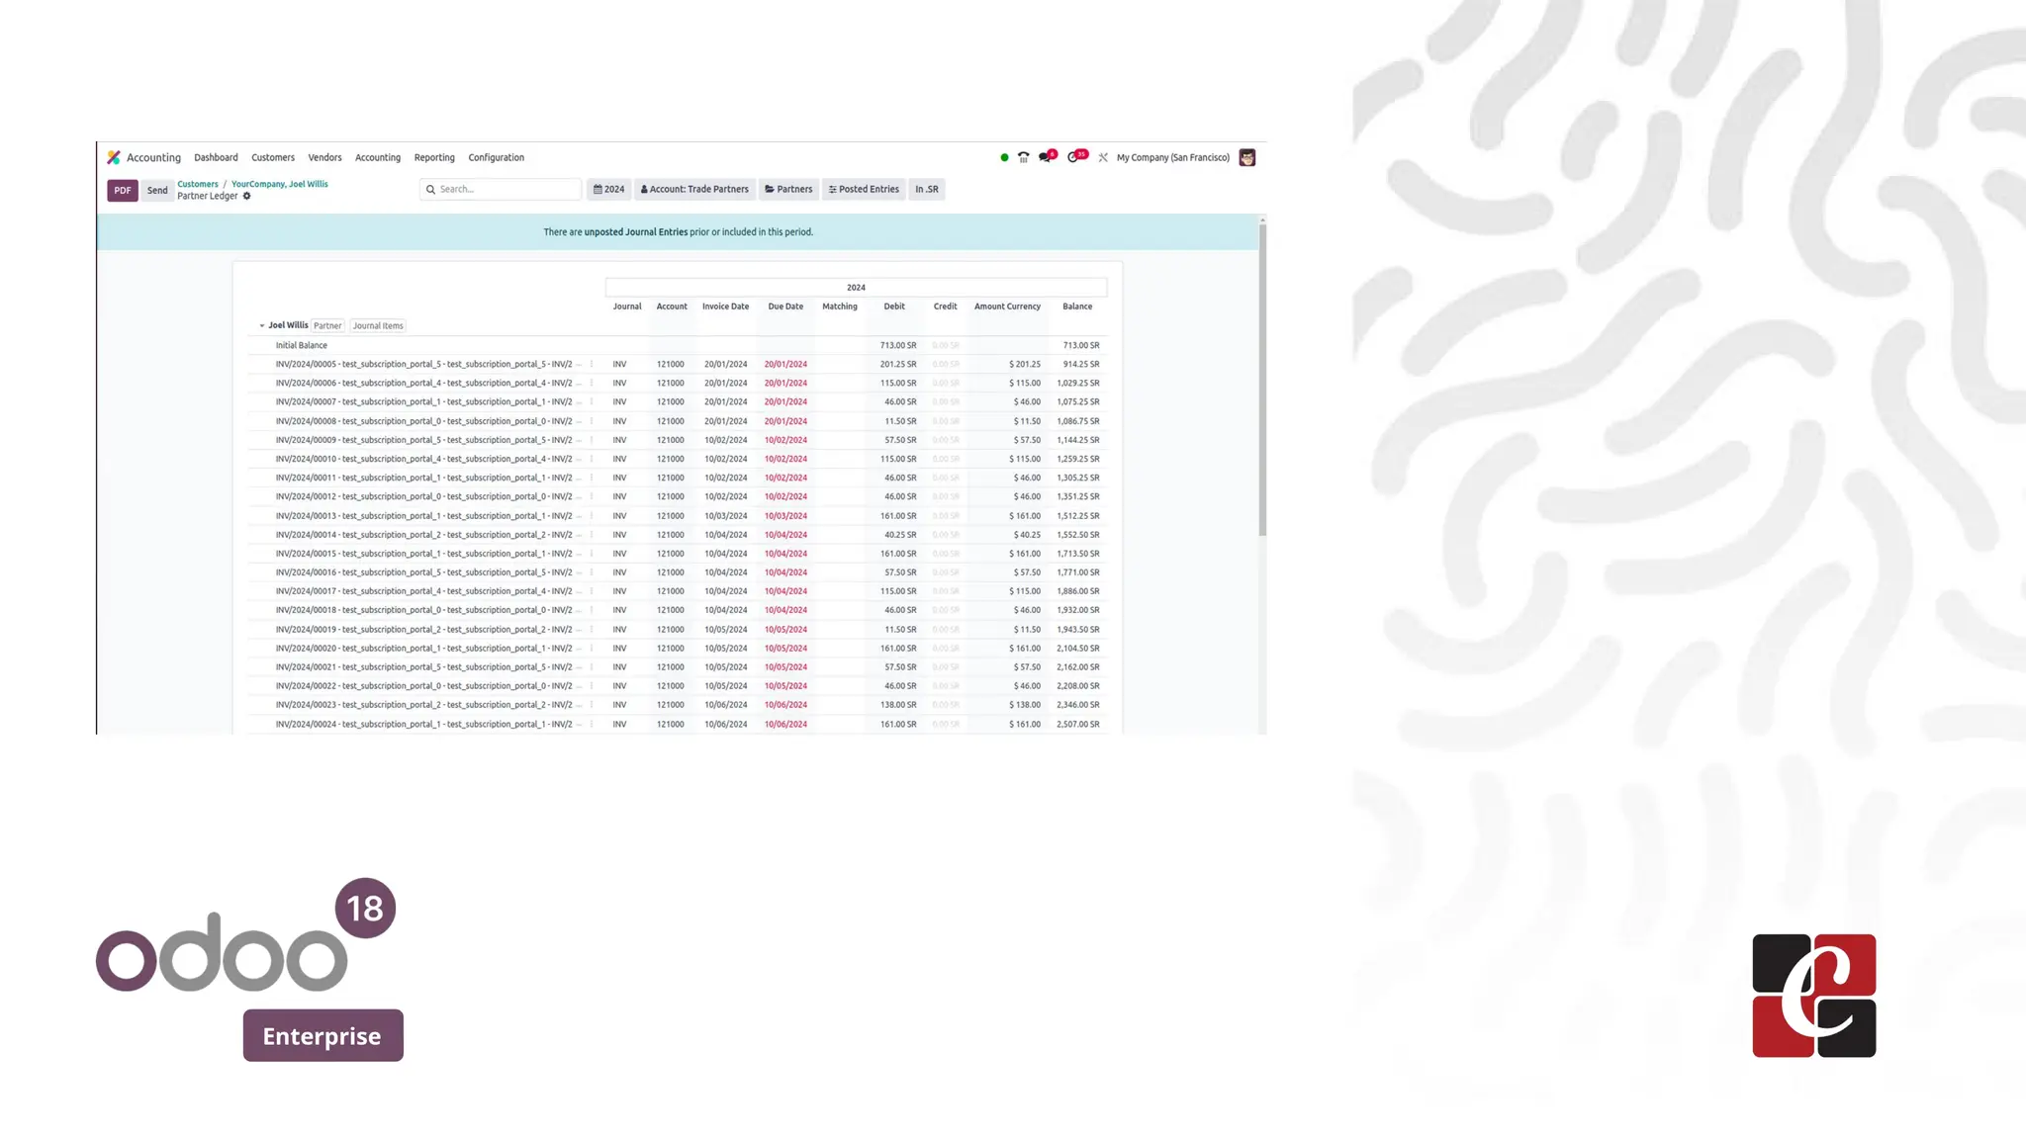Open the 2024 date period filter
The image size is (2026, 1139).
608,189
